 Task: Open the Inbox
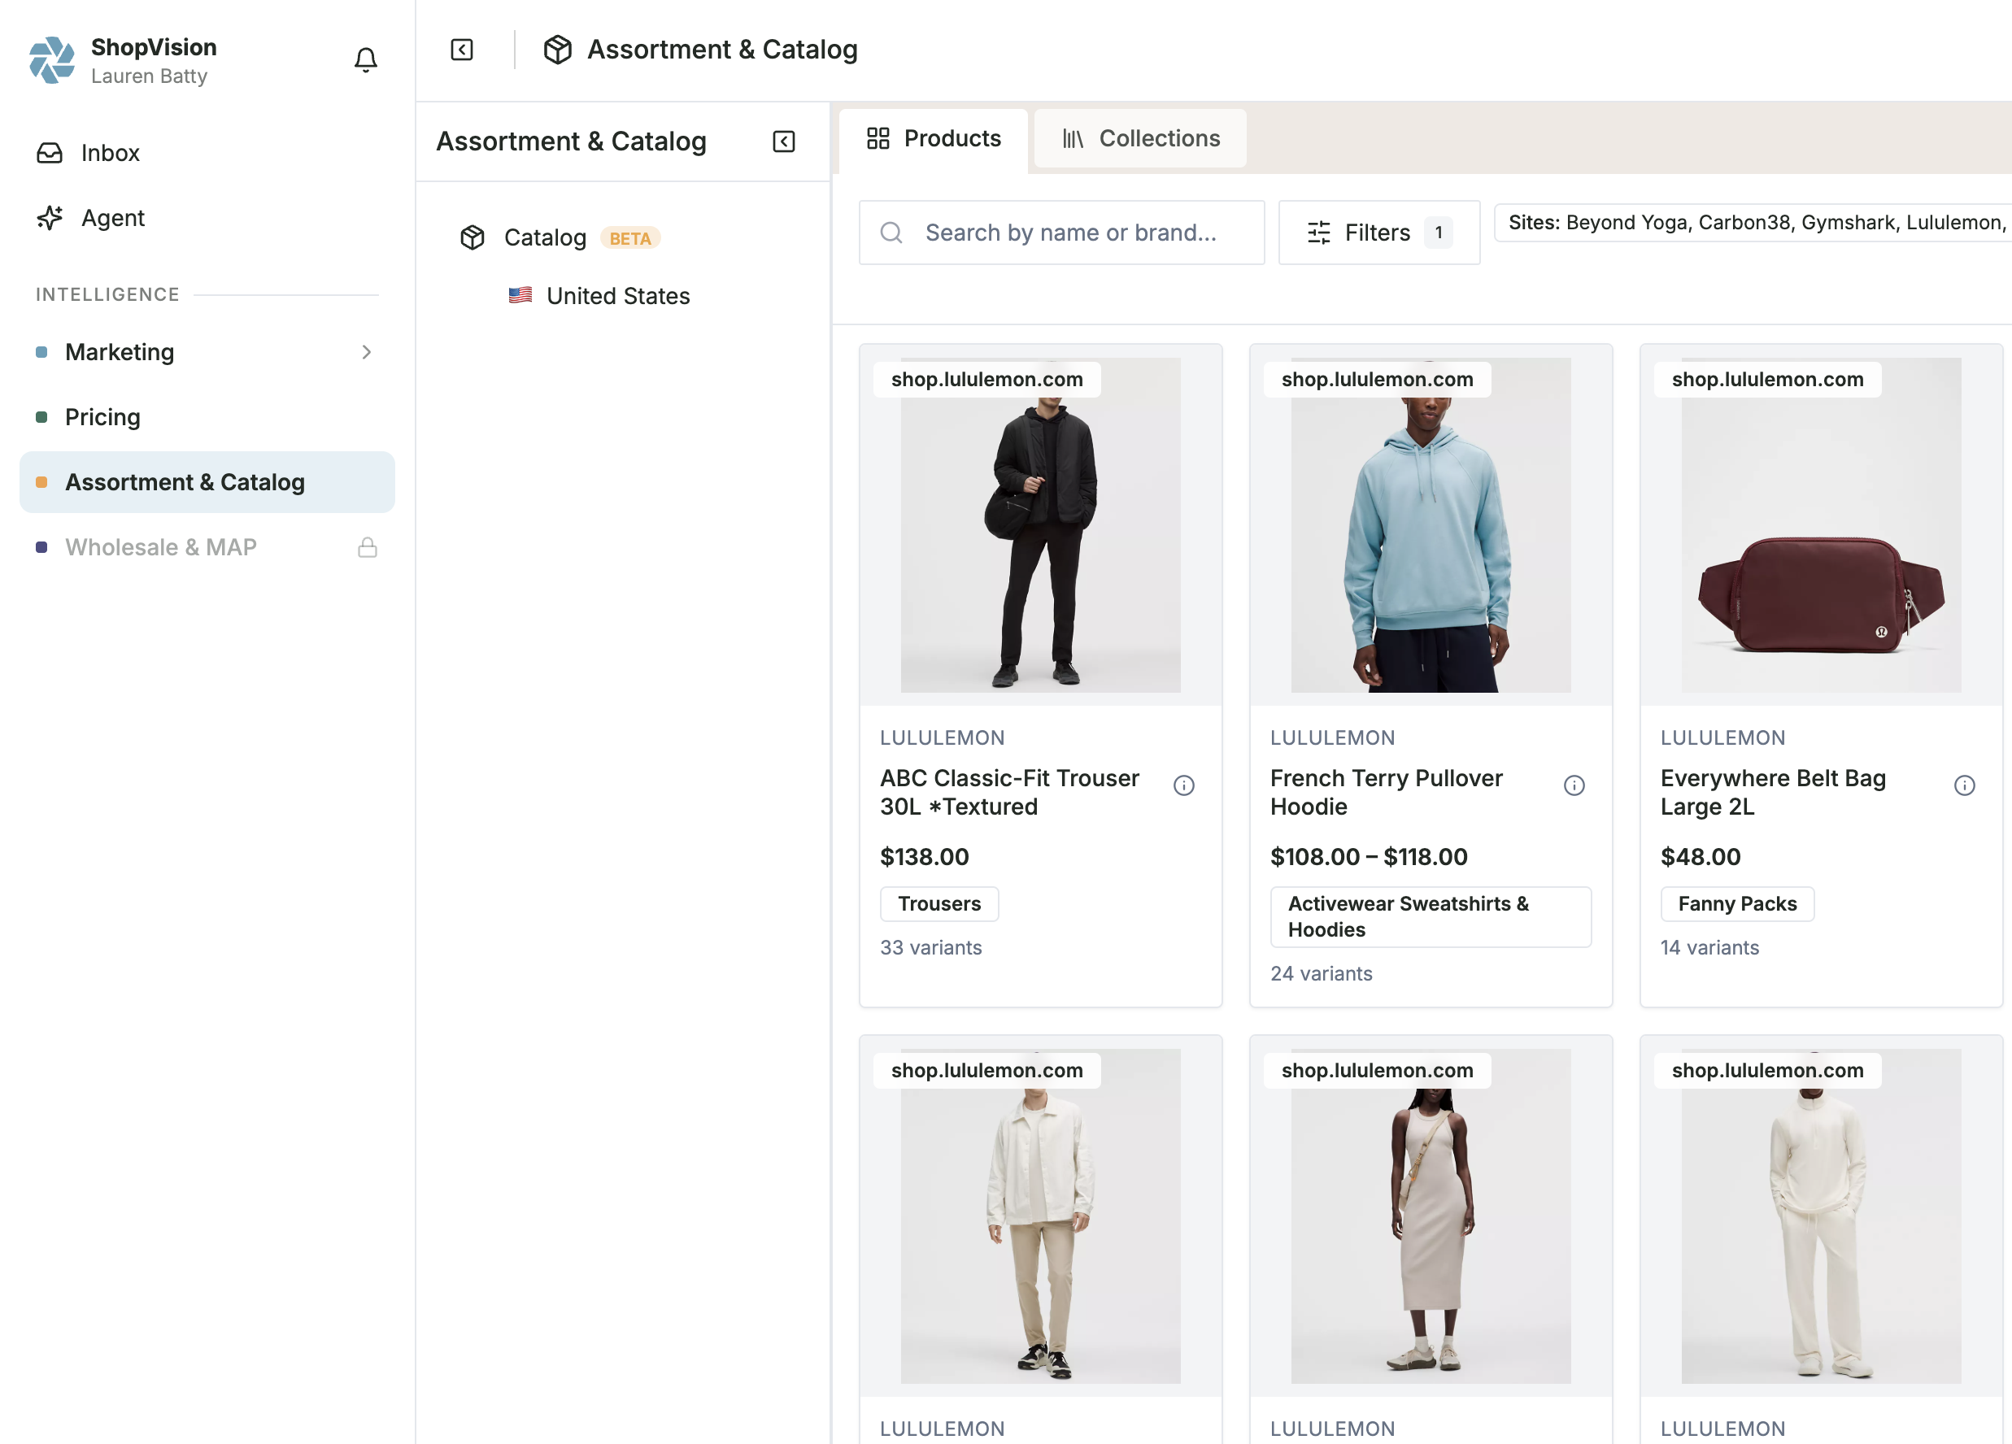207,153
